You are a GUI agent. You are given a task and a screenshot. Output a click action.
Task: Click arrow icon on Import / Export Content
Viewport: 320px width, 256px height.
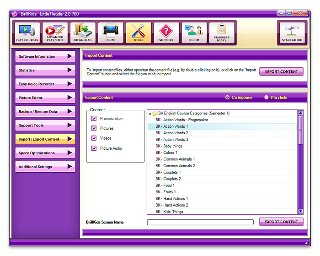coord(69,139)
